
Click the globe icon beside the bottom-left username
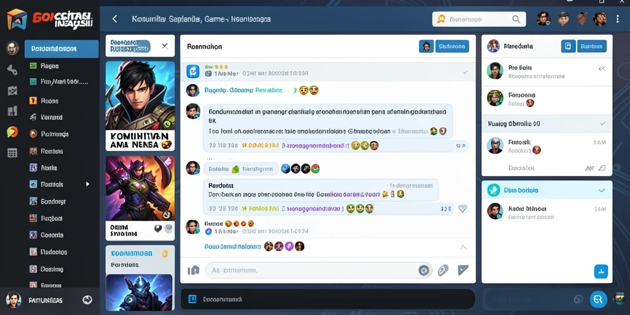pos(87,300)
